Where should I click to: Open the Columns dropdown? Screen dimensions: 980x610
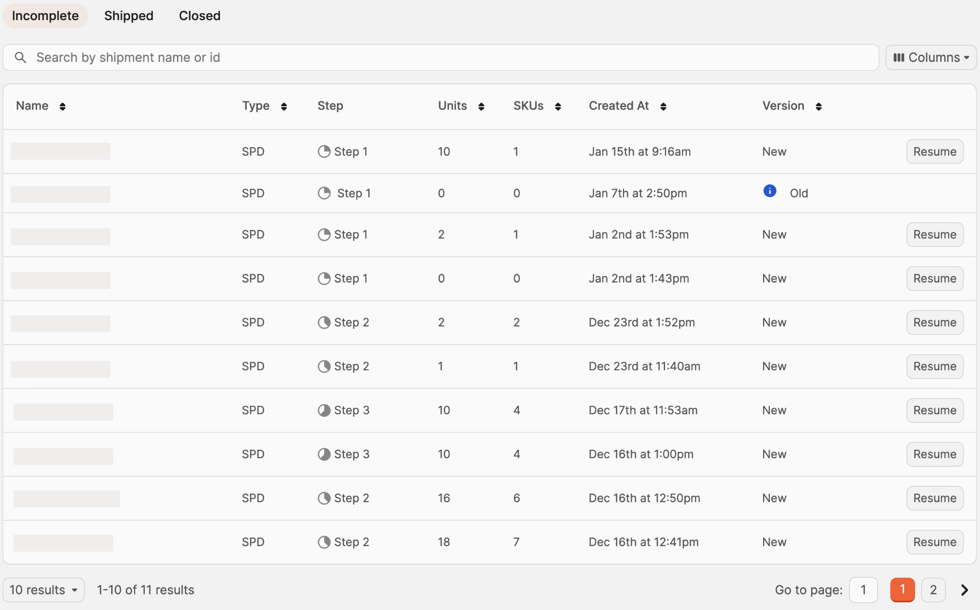tap(931, 57)
